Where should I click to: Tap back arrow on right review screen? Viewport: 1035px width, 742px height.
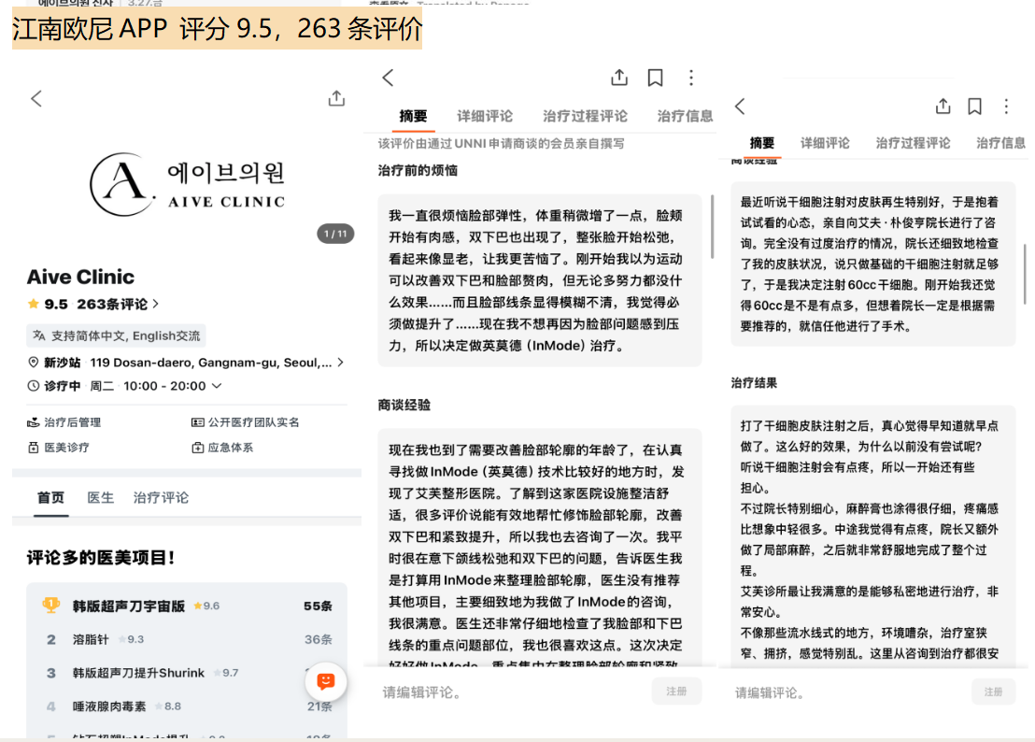pos(740,107)
